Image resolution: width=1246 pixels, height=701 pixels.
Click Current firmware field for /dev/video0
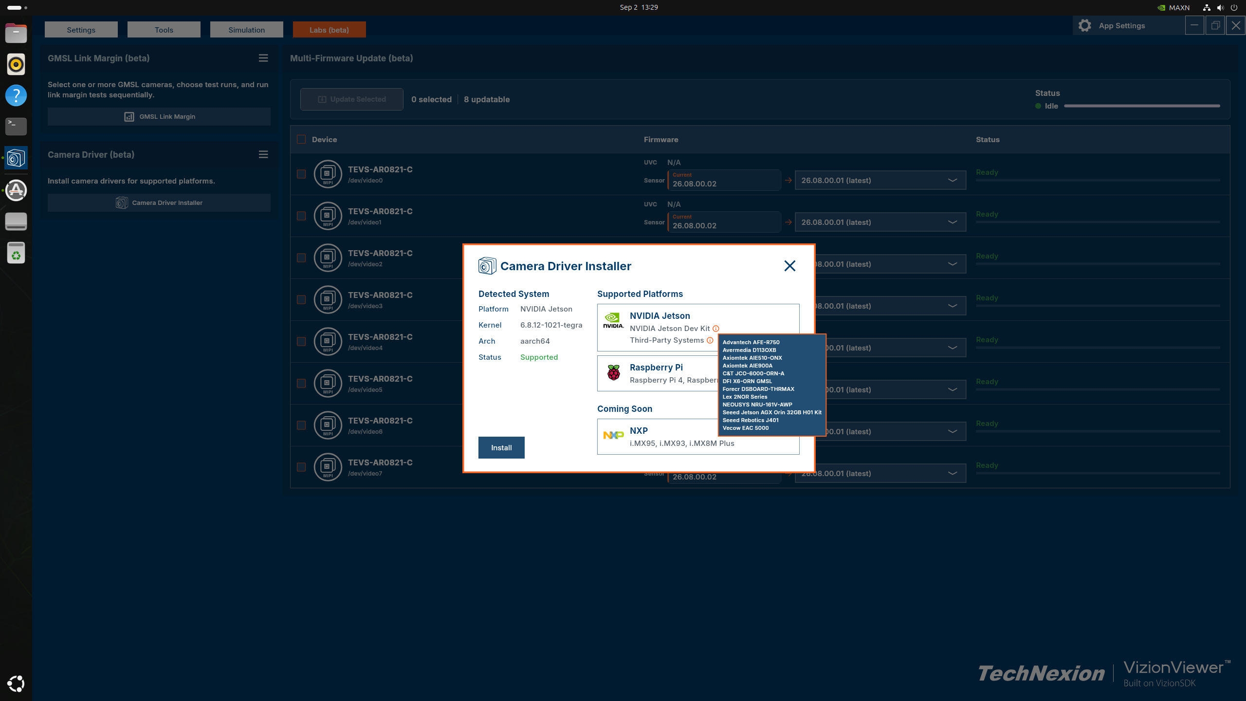[x=725, y=180]
